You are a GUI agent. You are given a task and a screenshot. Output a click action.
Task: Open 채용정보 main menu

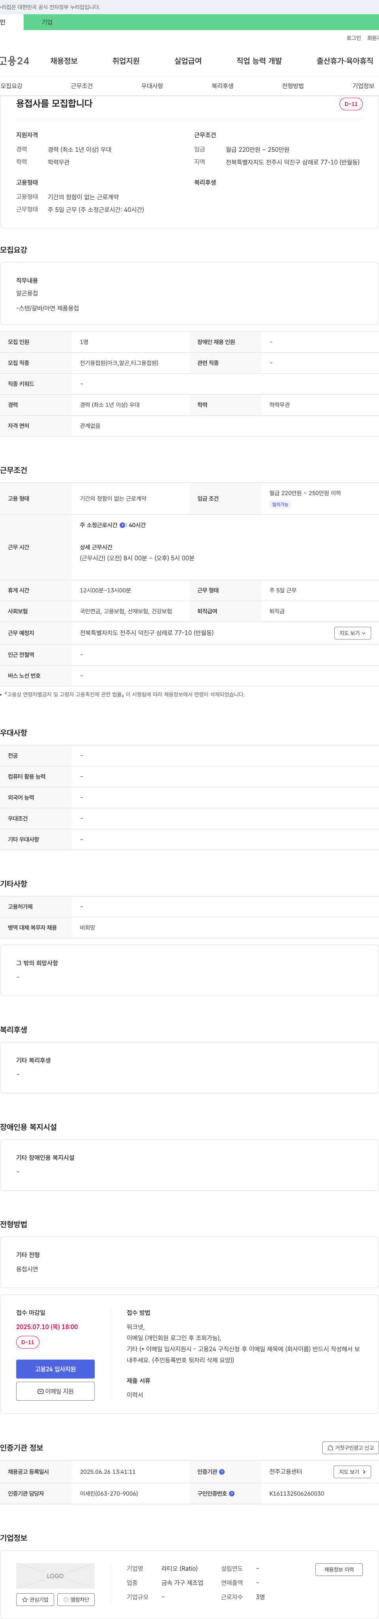tap(64, 61)
